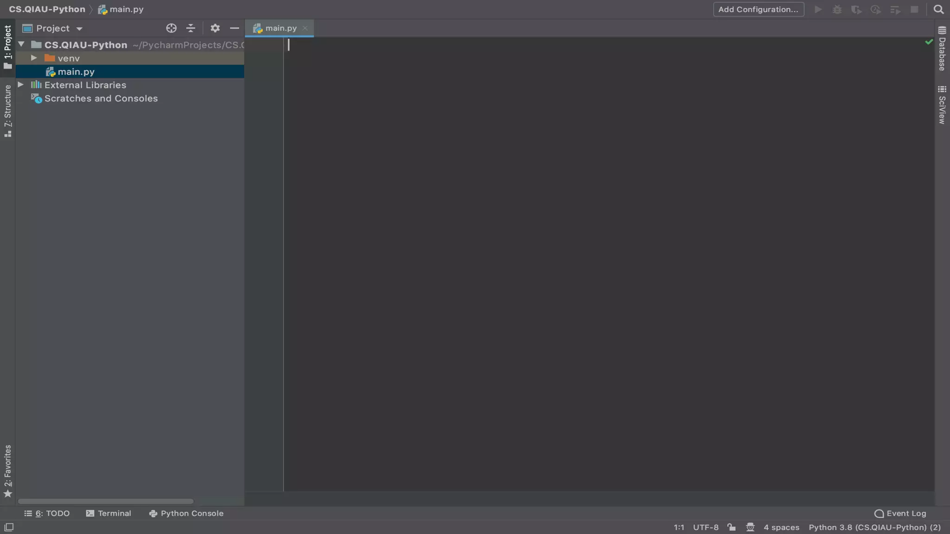
Task: Select main.py in project tree
Action: pos(76,72)
